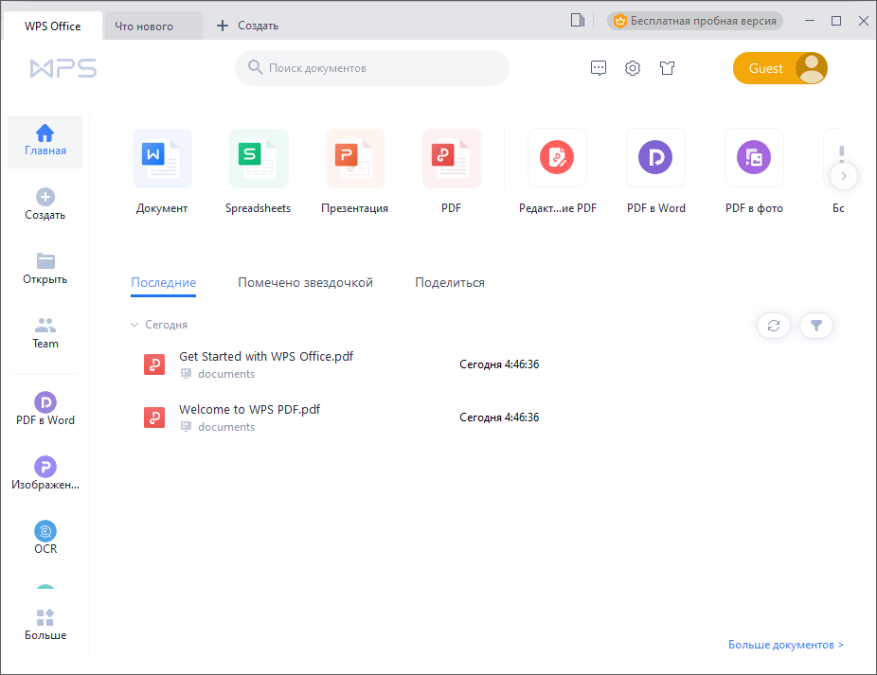The width and height of the screenshot is (877, 675).
Task: Open PDF в Word tool in top row
Action: (655, 171)
